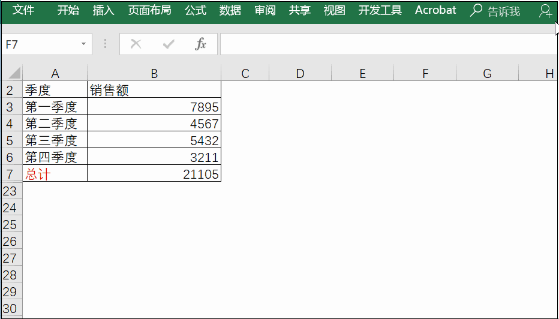
Task: Open the Acrobat ribbon tab
Action: 435,10
